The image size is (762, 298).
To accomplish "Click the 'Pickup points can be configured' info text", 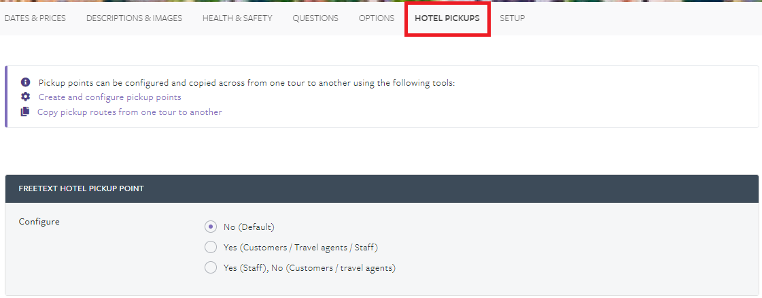I will tap(247, 82).
